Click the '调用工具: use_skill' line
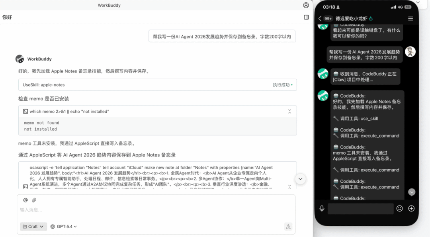 [x=356, y=119]
